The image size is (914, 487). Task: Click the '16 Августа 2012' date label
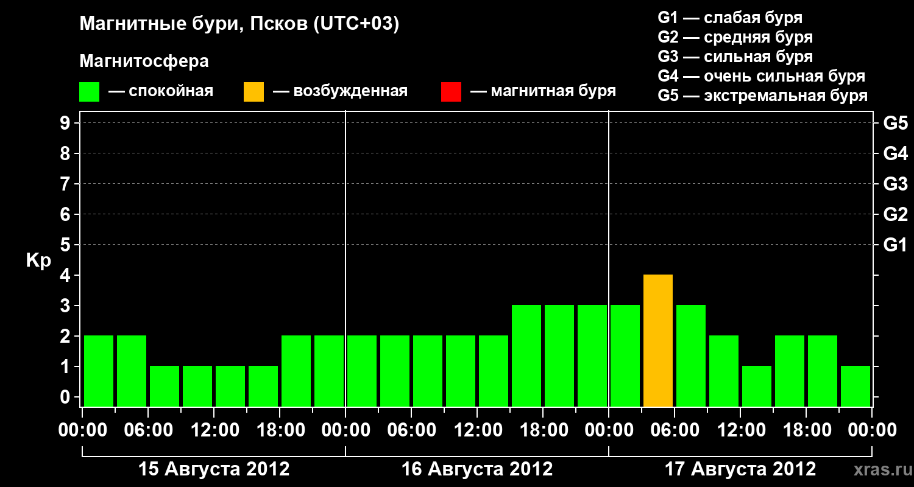pos(477,469)
